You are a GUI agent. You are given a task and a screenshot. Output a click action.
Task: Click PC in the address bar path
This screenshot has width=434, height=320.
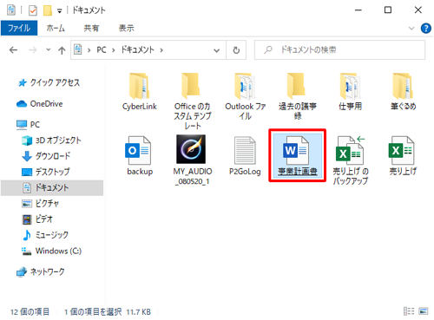click(102, 50)
